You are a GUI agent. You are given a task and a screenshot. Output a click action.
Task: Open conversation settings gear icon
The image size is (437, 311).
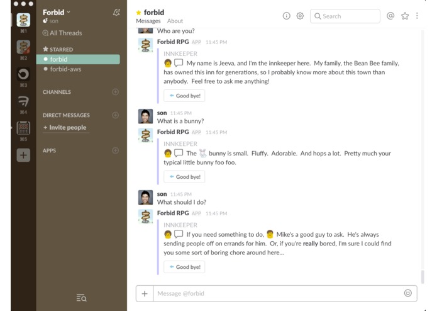click(300, 16)
